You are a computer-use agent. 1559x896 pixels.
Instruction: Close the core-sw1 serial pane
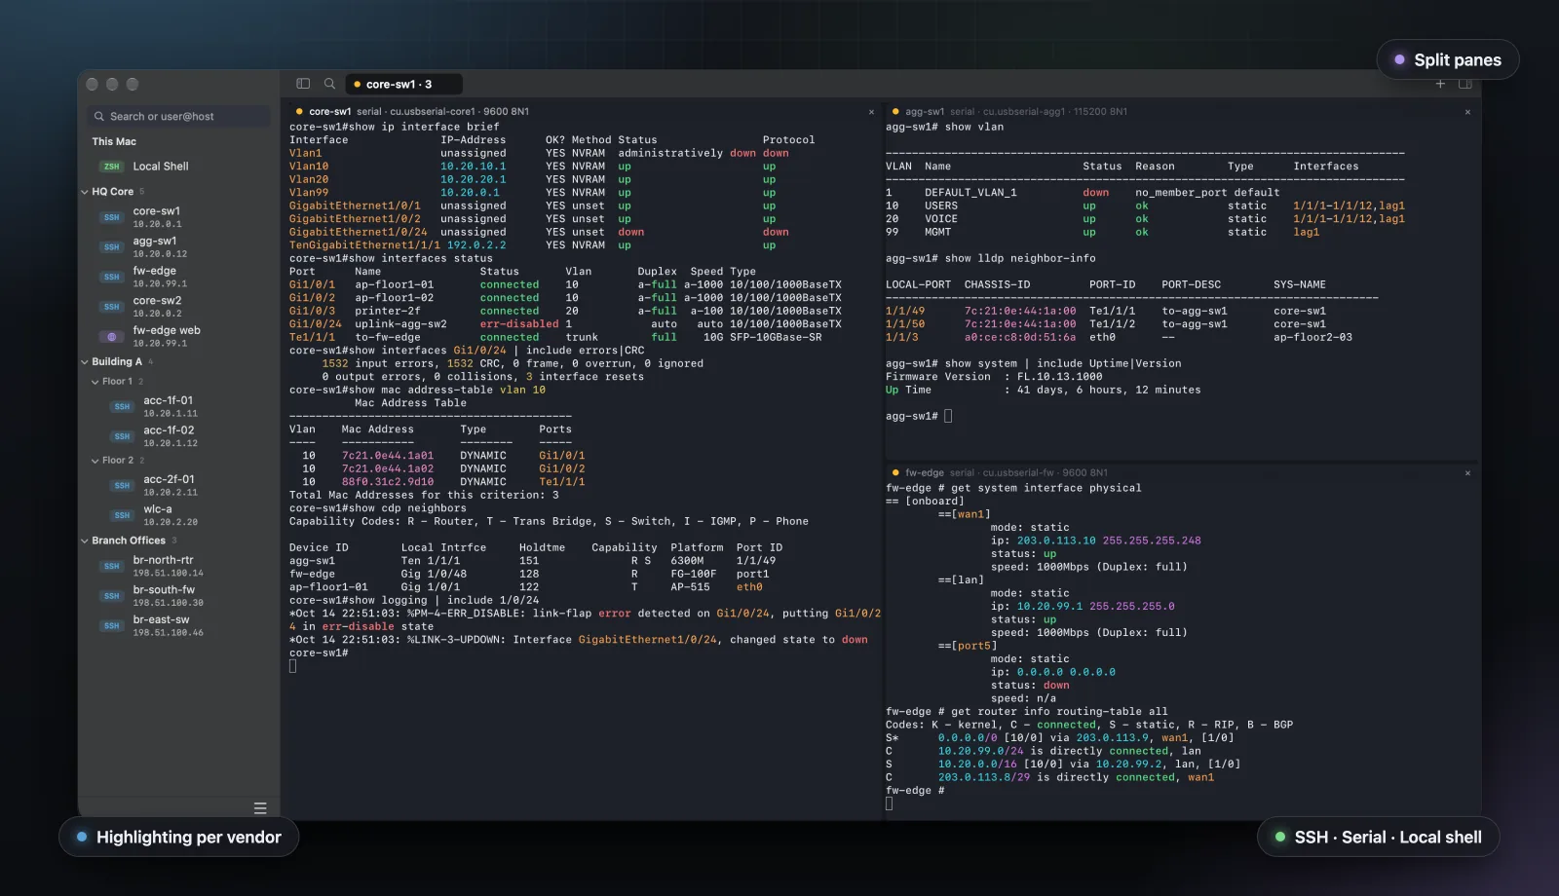tap(871, 112)
